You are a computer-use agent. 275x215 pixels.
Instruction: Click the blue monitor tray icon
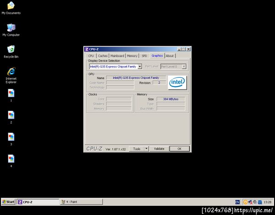[x=260, y=202]
